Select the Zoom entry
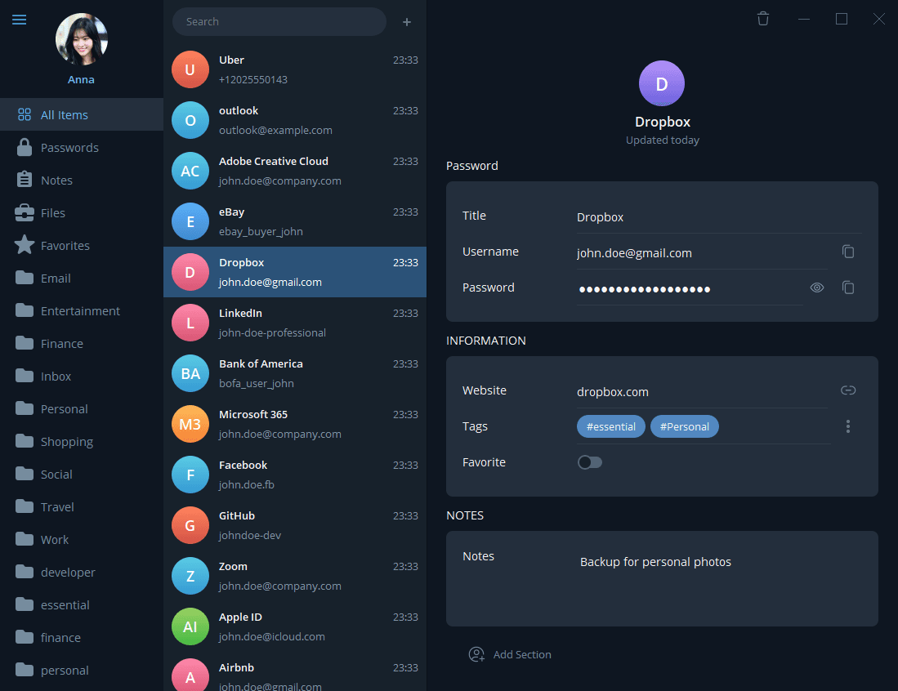 tap(295, 576)
